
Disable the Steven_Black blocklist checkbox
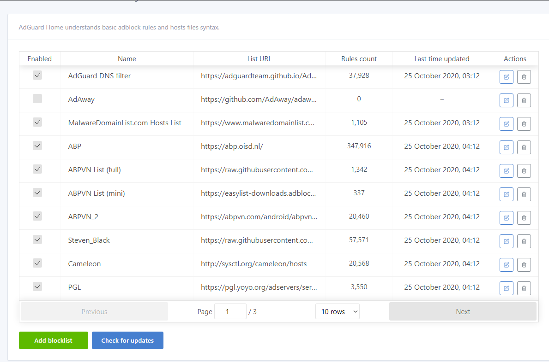37,239
